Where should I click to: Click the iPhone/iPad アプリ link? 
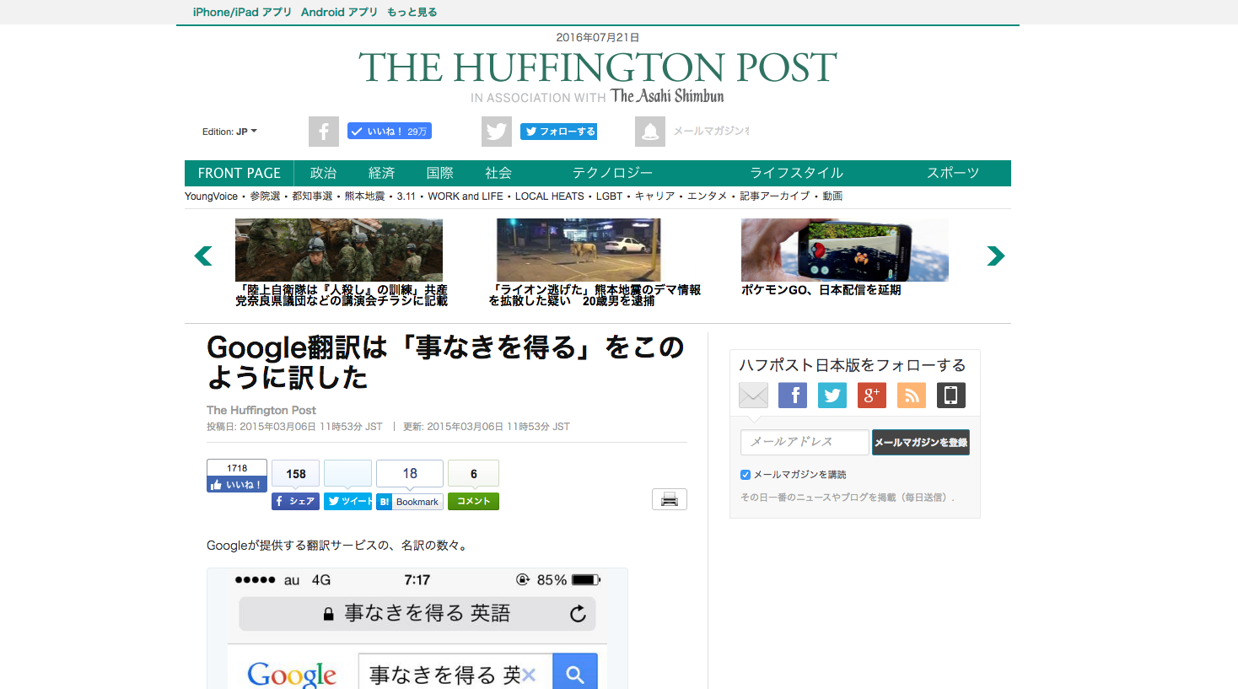(x=242, y=12)
